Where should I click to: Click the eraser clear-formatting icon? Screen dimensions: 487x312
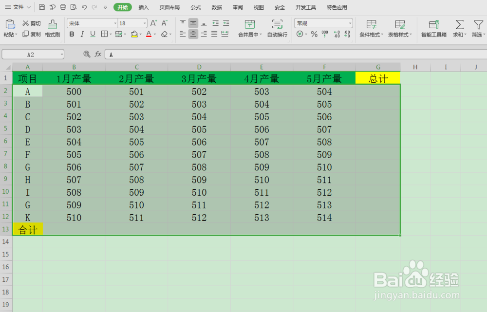pos(164,34)
